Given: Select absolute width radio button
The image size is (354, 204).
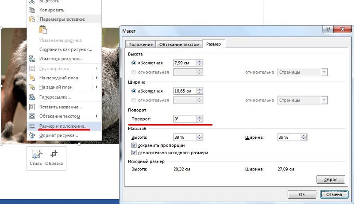Looking at the screenshot, I should [x=134, y=91].
